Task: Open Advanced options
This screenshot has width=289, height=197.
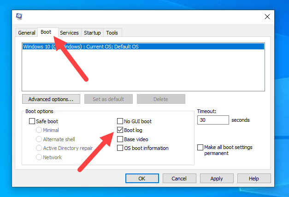Action: coord(51,99)
